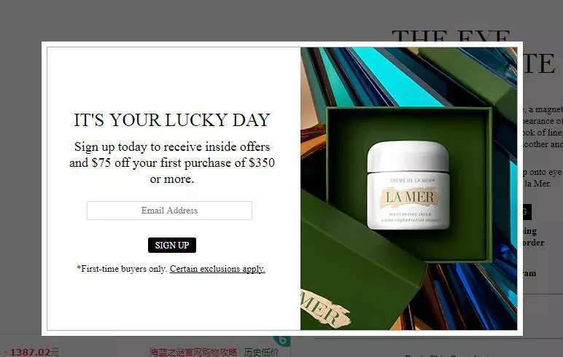This screenshot has height=357, width=563.
Task: Click the black SIGN UP button
Action: (172, 245)
